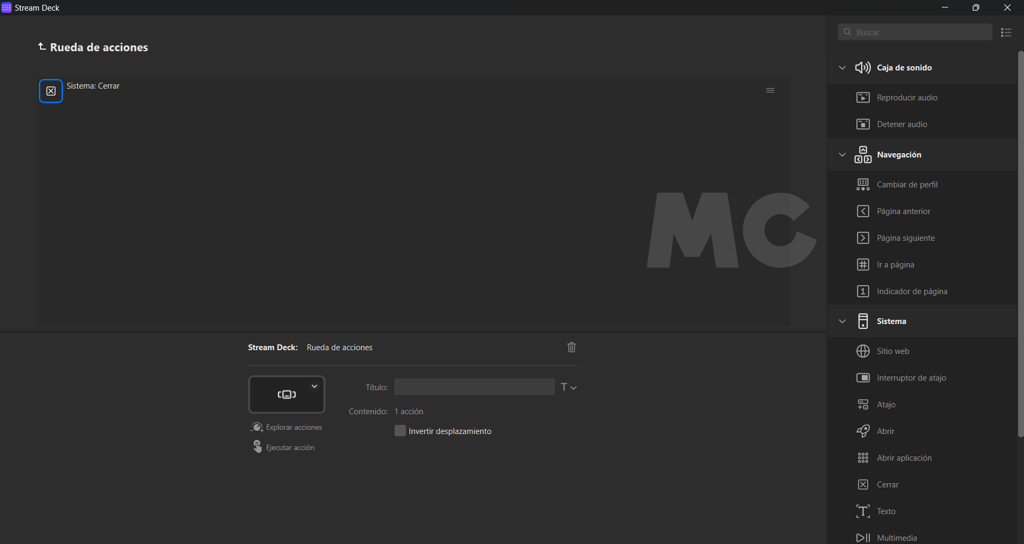Screen dimensions: 1024x544
Task: Click the Explorar acciones link
Action: pos(293,428)
